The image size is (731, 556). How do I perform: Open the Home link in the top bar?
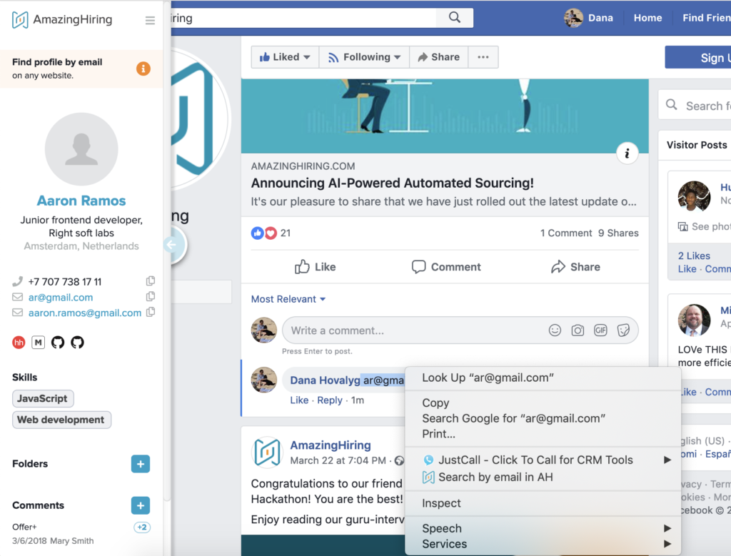(x=647, y=18)
